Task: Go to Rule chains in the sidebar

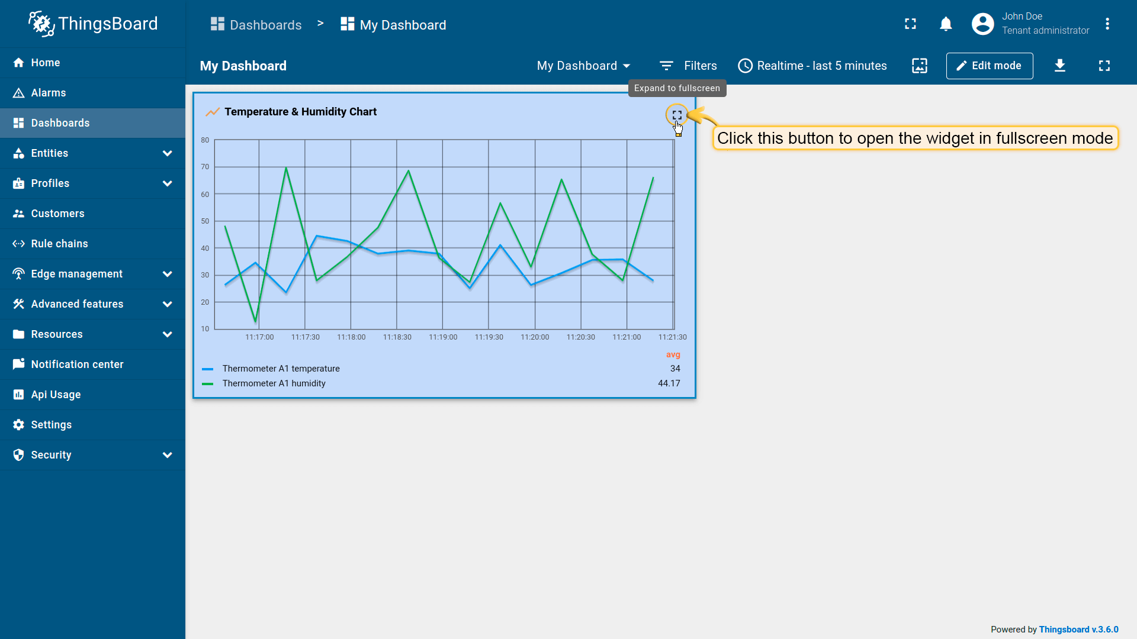Action: point(59,244)
